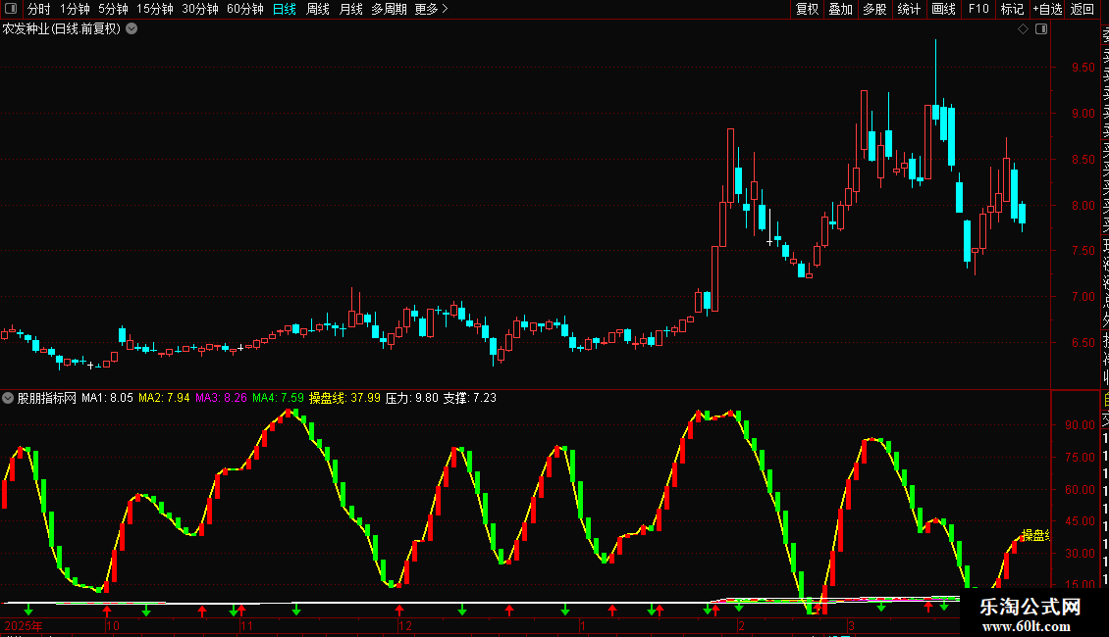
Task: Click the diamond icon above the price chart
Action: [x=1023, y=29]
